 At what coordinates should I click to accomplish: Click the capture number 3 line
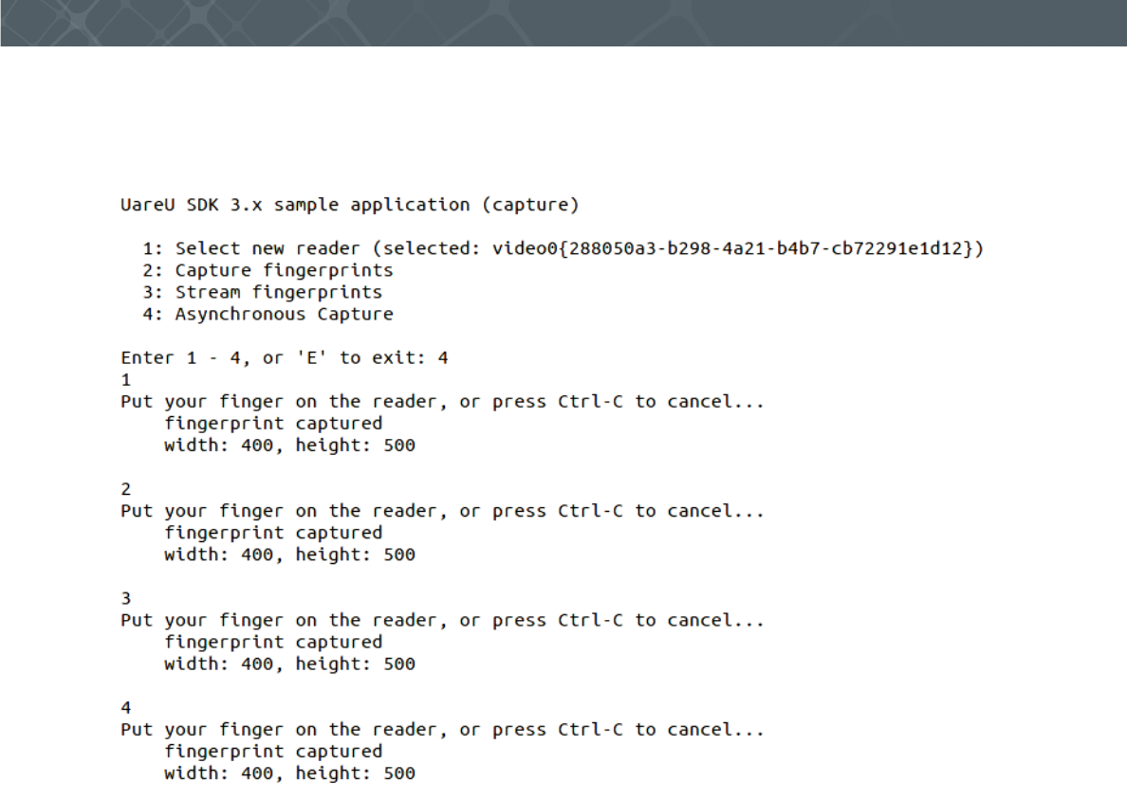[x=126, y=598]
